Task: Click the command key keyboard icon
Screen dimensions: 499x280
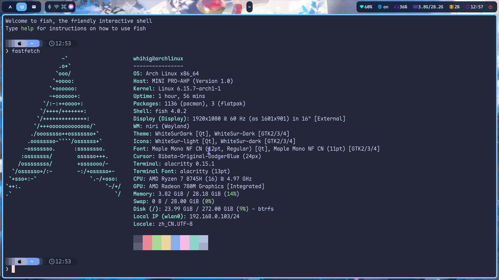Action: pyautogui.click(x=64, y=7)
